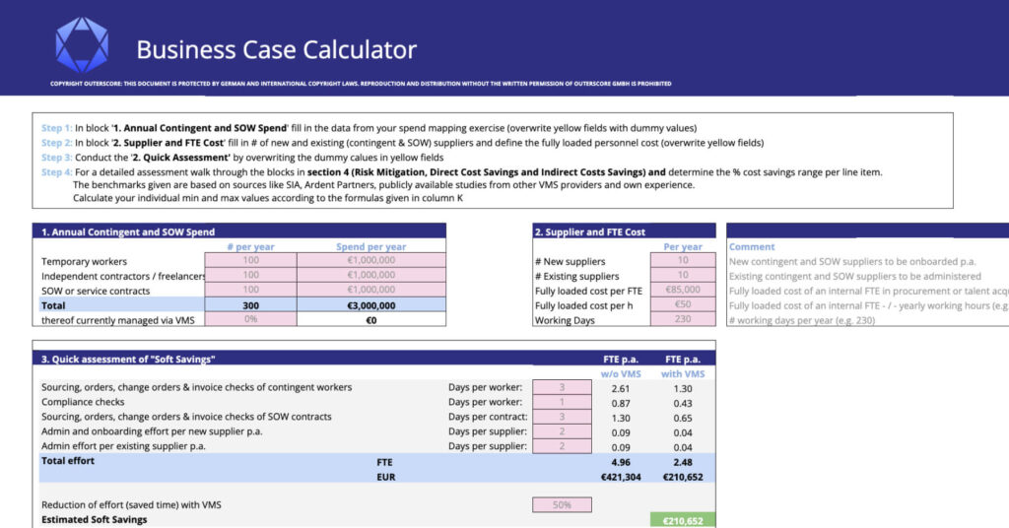Click the Outerscore hexagon logo
This screenshot has height=528, width=1009.
coord(82,46)
